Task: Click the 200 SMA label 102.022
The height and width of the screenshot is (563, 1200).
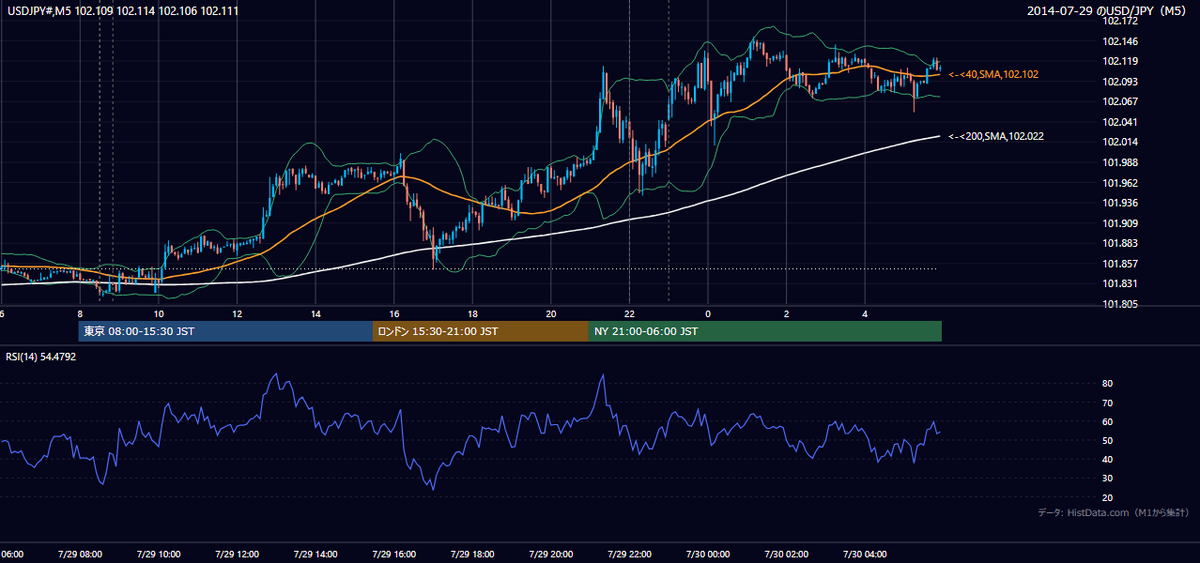Action: coord(996,136)
